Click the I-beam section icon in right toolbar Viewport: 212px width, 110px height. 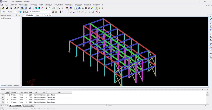(211, 26)
